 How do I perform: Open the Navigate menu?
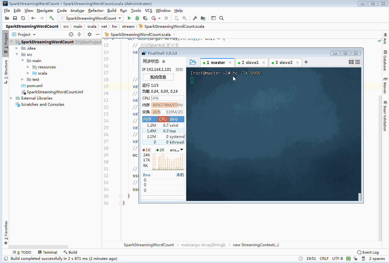tap(45, 11)
